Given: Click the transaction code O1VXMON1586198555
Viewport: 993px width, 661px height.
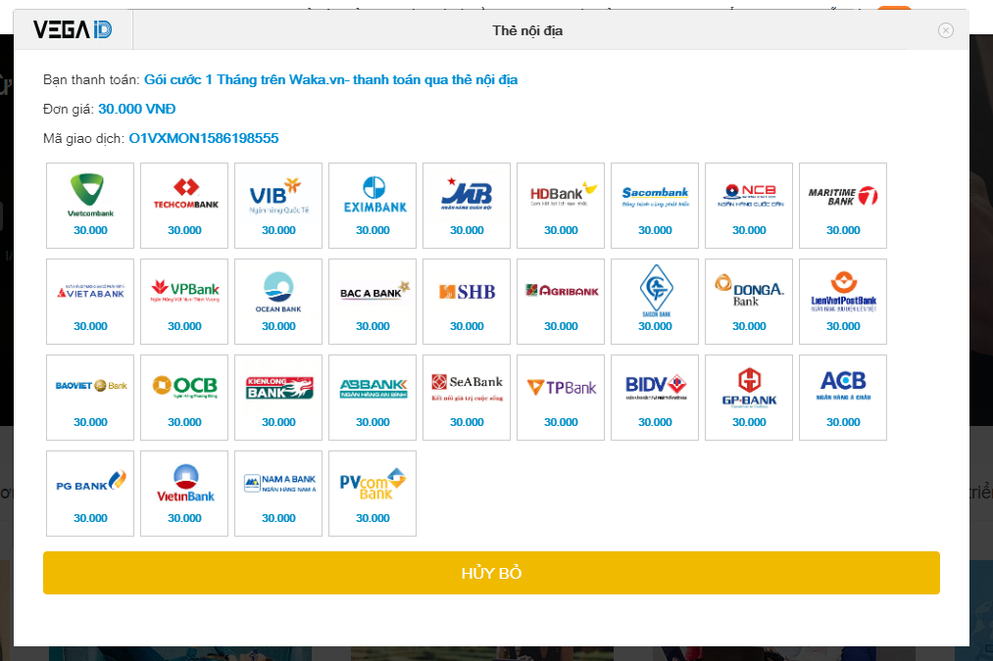Looking at the screenshot, I should (203, 138).
